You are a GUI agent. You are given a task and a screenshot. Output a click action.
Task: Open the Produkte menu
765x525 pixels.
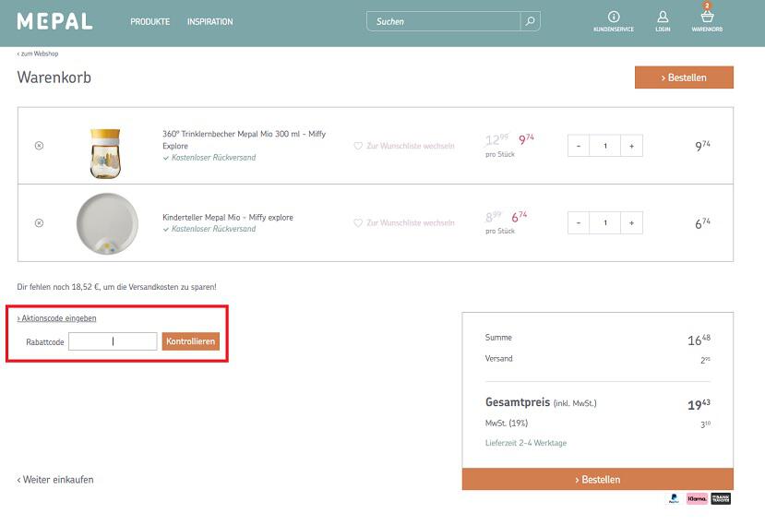tap(149, 22)
